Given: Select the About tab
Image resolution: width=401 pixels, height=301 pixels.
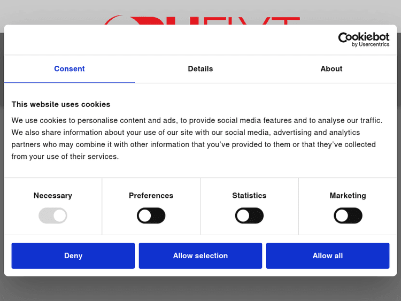Looking at the screenshot, I should [331, 69].
